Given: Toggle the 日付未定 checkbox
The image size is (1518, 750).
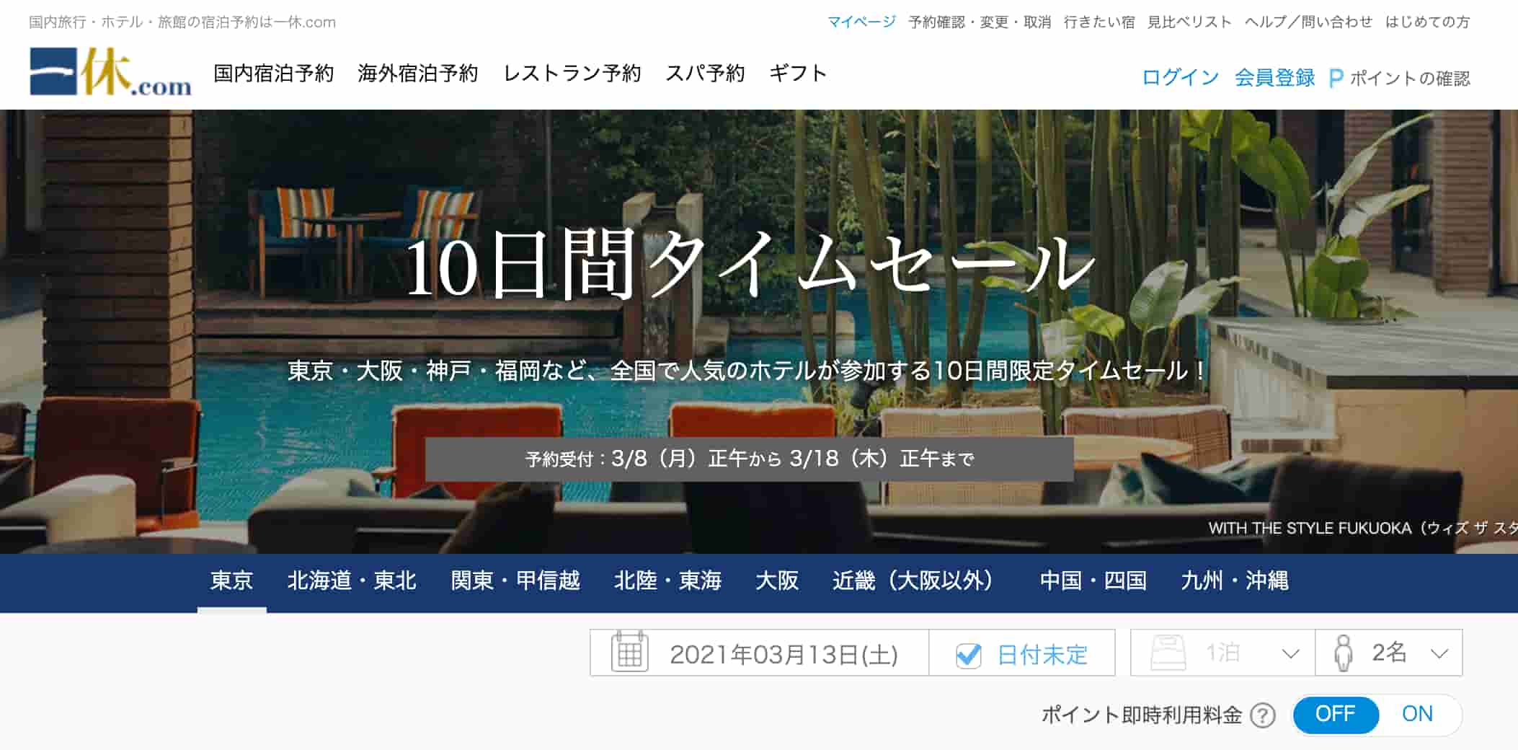Looking at the screenshot, I should (968, 655).
